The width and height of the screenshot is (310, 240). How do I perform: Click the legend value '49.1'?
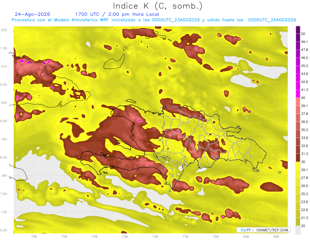[x=304, y=42]
